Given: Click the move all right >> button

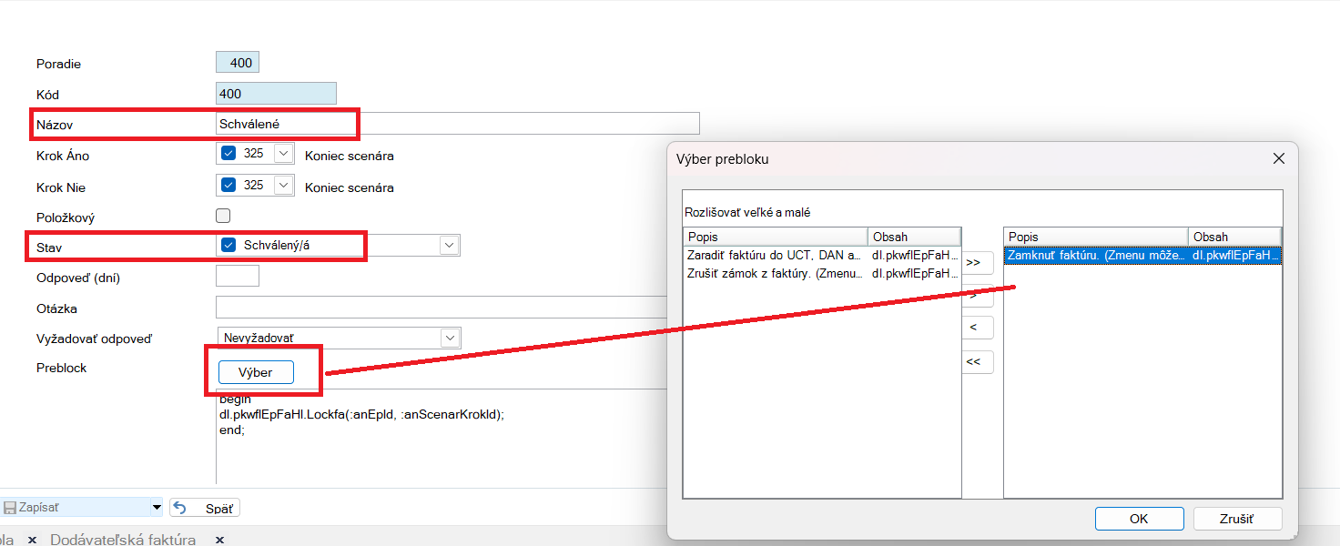Looking at the screenshot, I should click(973, 262).
